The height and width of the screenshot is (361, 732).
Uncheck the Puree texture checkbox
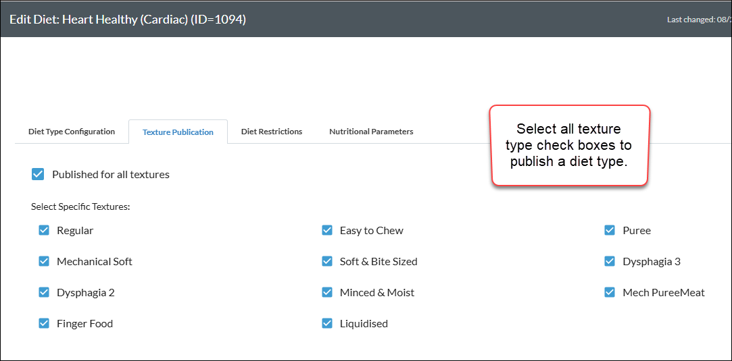click(x=610, y=230)
